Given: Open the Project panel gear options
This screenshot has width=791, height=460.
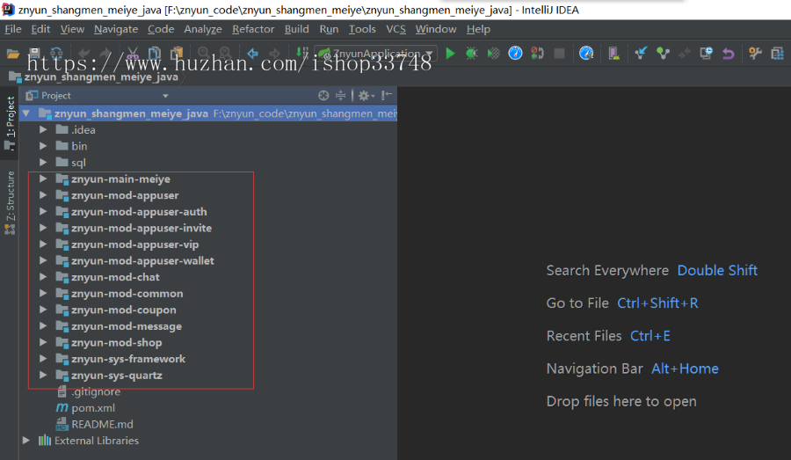Looking at the screenshot, I should 366,95.
